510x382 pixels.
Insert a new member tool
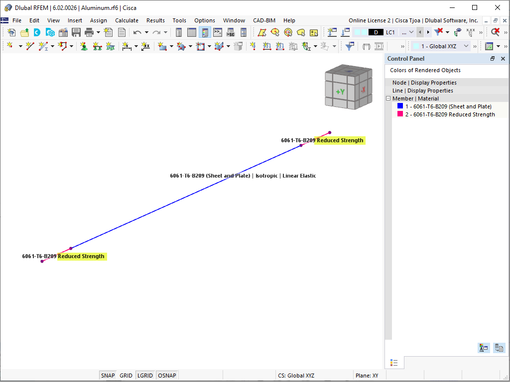43,46
